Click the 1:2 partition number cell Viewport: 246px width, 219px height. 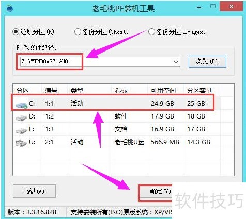[49, 116]
